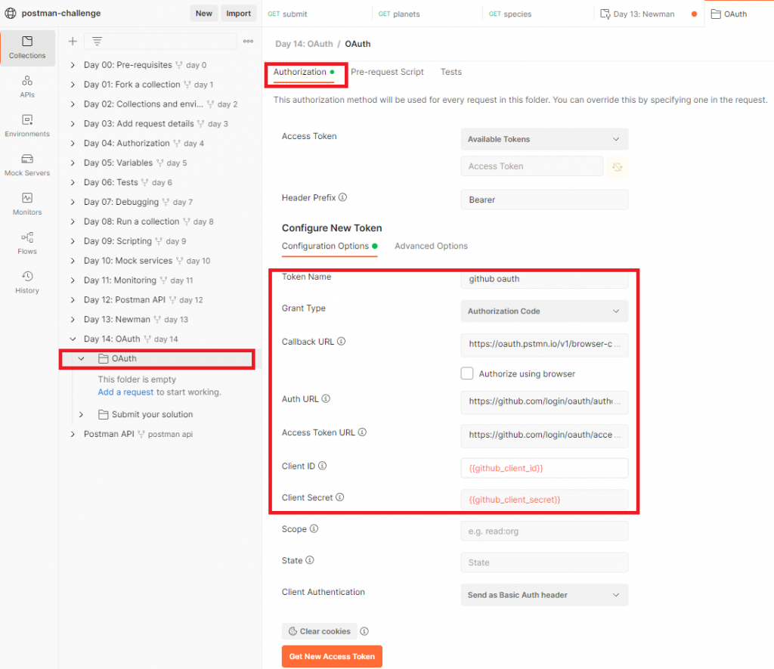Click the Access Token text field
Screen dimensions: 774x669
(x=531, y=166)
